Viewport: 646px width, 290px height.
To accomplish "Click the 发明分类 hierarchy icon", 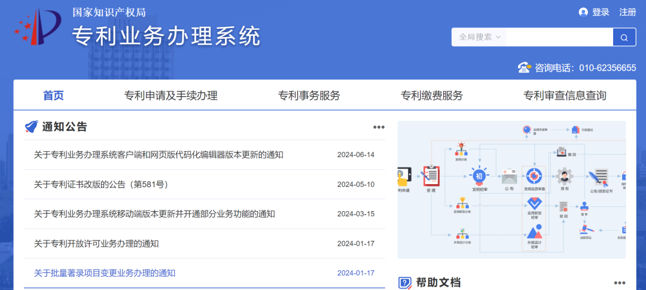I will pyautogui.click(x=461, y=149).
